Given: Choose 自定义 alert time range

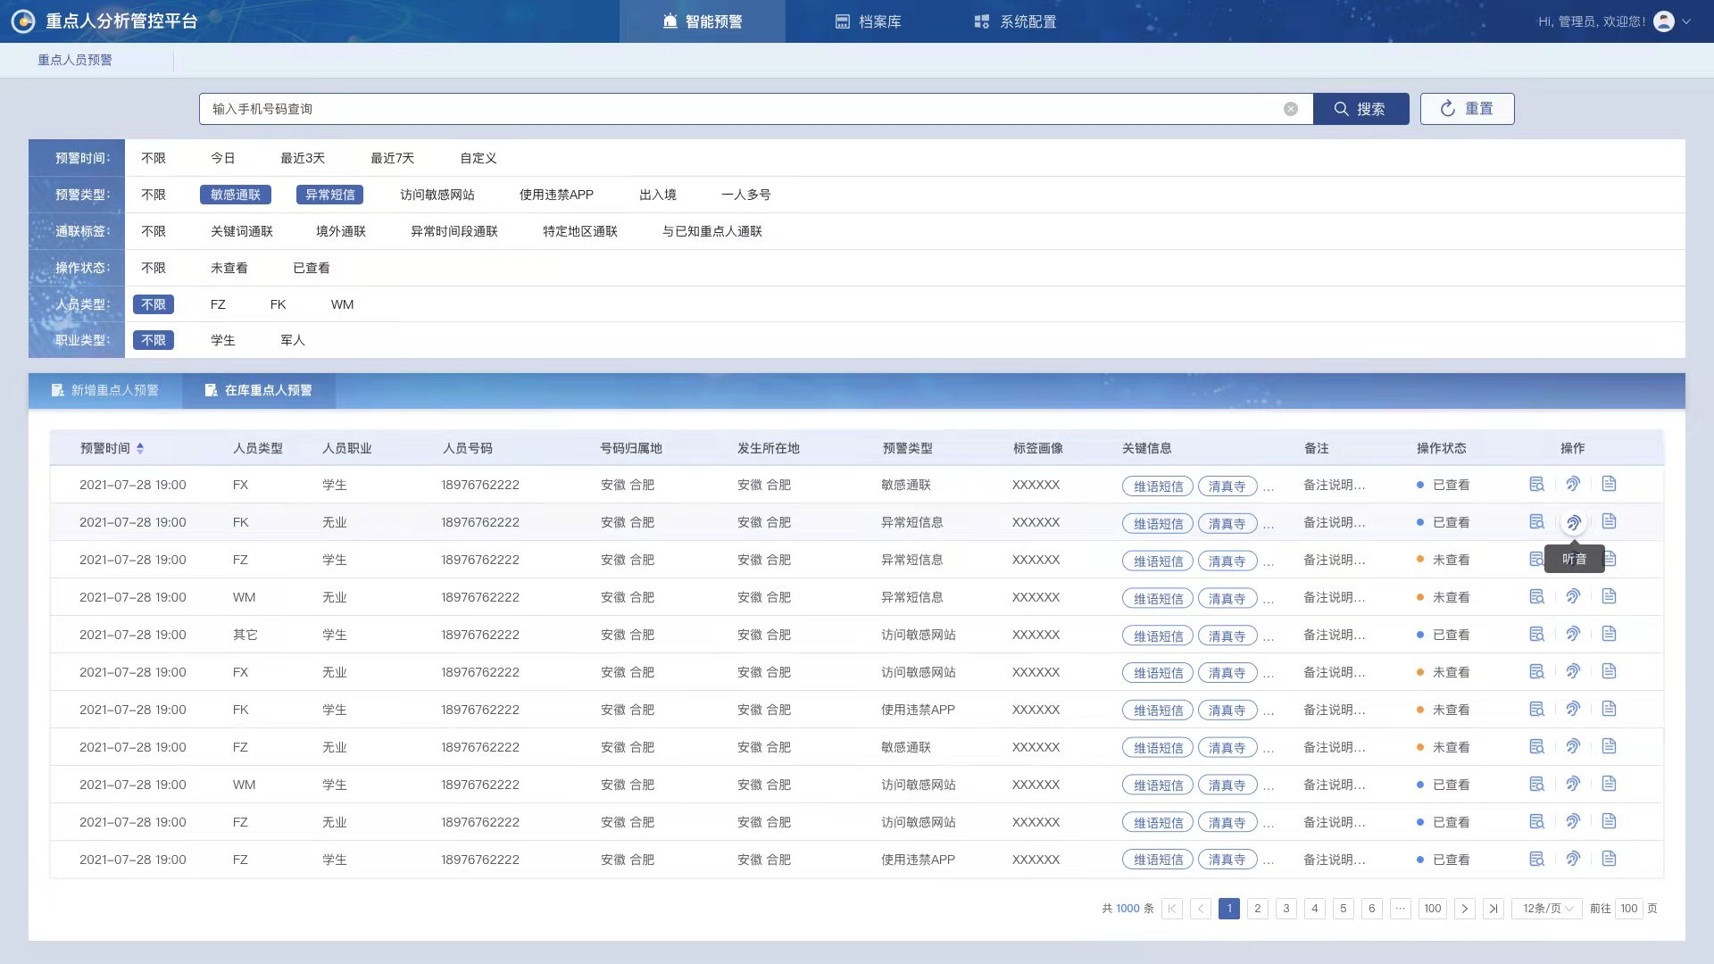Looking at the screenshot, I should pos(478,158).
